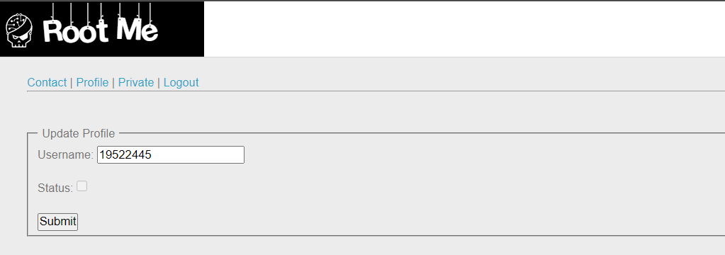Submit the Update Profile form
This screenshot has height=255, width=725.
58,222
